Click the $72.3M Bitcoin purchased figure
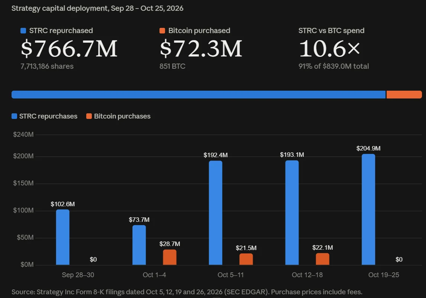426x298 pixels. [201, 49]
